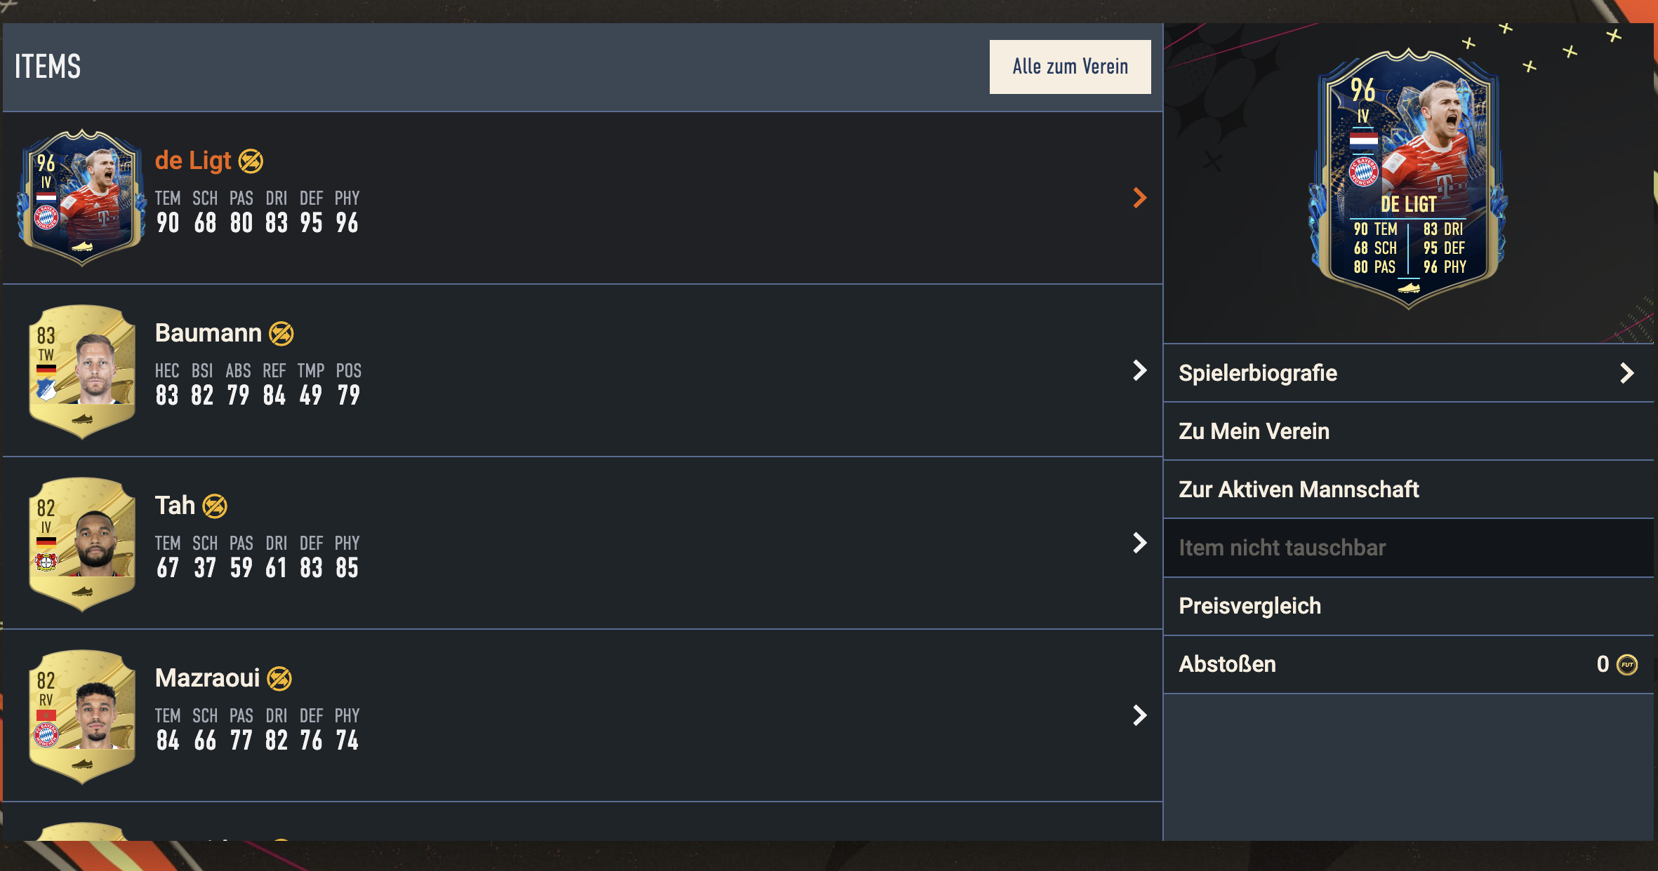This screenshot has width=1658, height=871.
Task: Open Mazraoui details via right chevron
Action: coord(1140,715)
